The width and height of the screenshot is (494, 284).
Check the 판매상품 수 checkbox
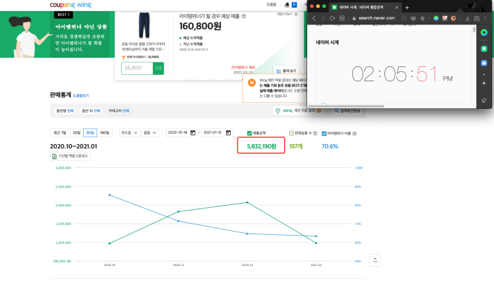coord(291,133)
